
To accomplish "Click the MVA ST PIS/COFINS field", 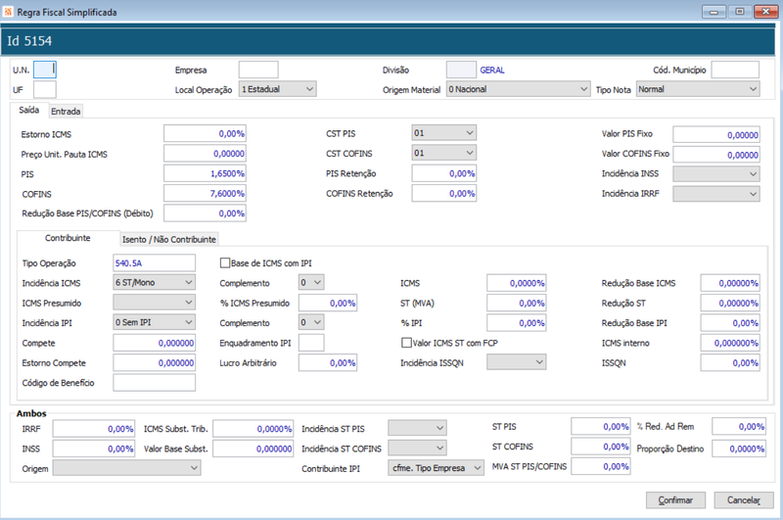I will click(x=601, y=466).
